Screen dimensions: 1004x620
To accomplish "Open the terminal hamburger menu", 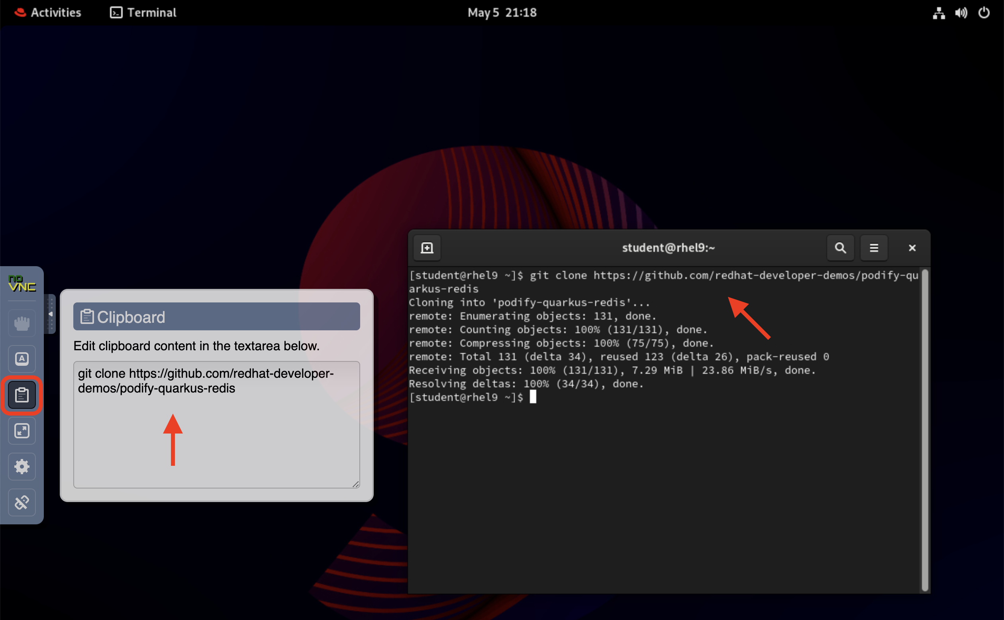I will tap(874, 248).
